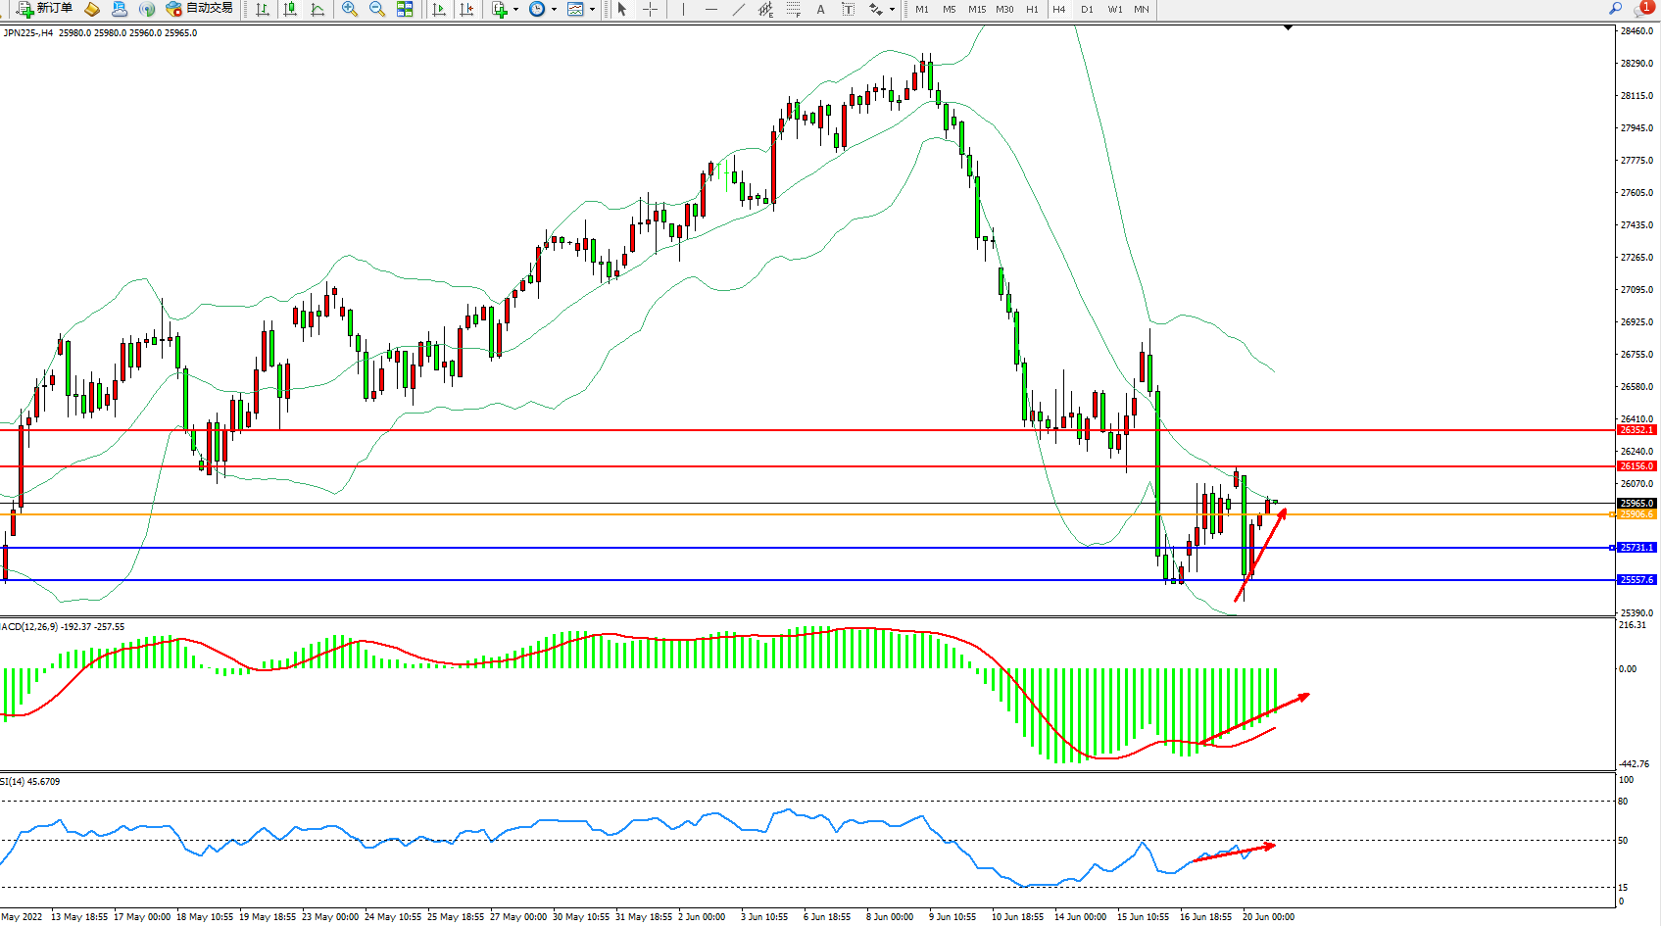
Task: Switch to the D1 timeframe
Action: pyautogui.click(x=1087, y=9)
